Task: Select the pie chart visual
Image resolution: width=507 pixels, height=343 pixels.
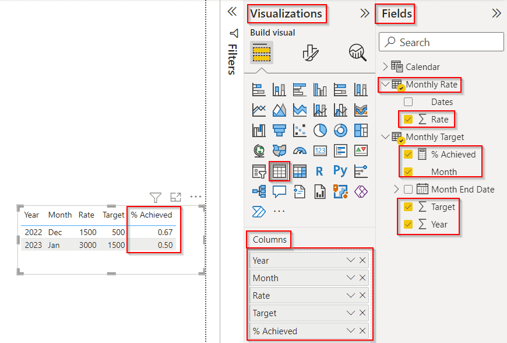Action: (x=320, y=131)
